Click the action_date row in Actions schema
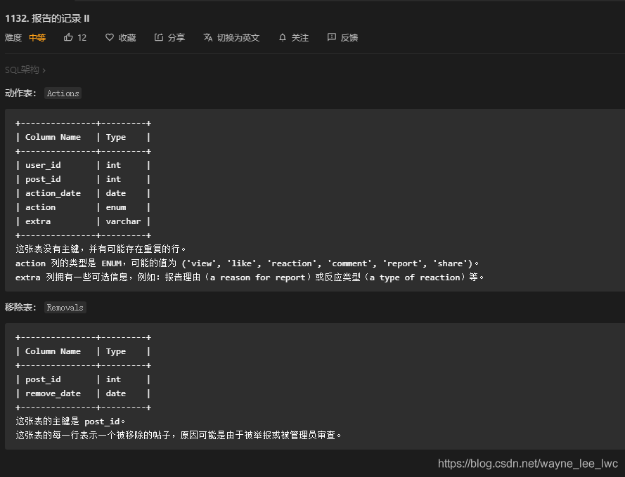Screen dimensions: 625x477 click(83, 193)
